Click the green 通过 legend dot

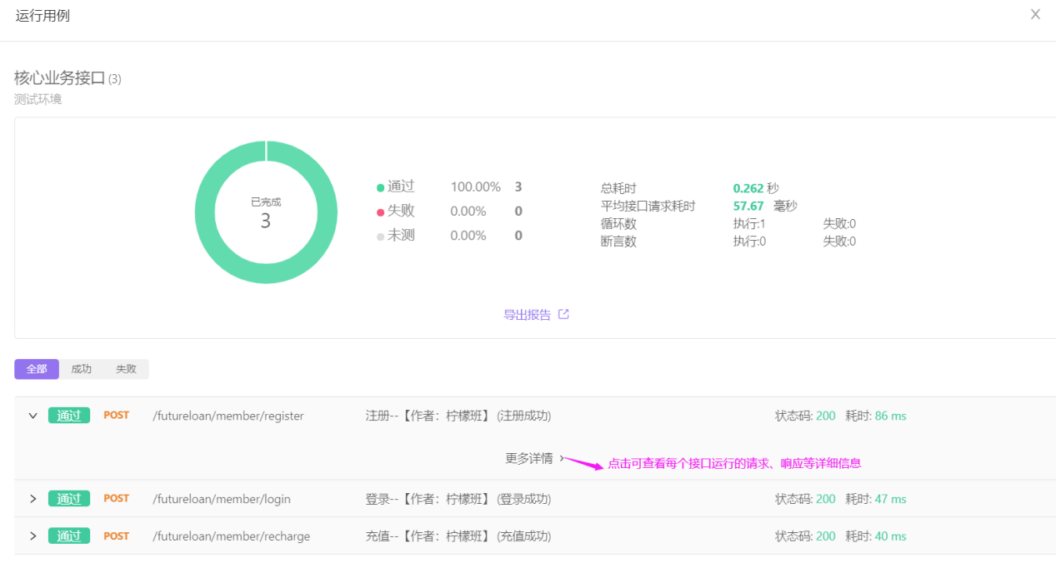pos(381,188)
